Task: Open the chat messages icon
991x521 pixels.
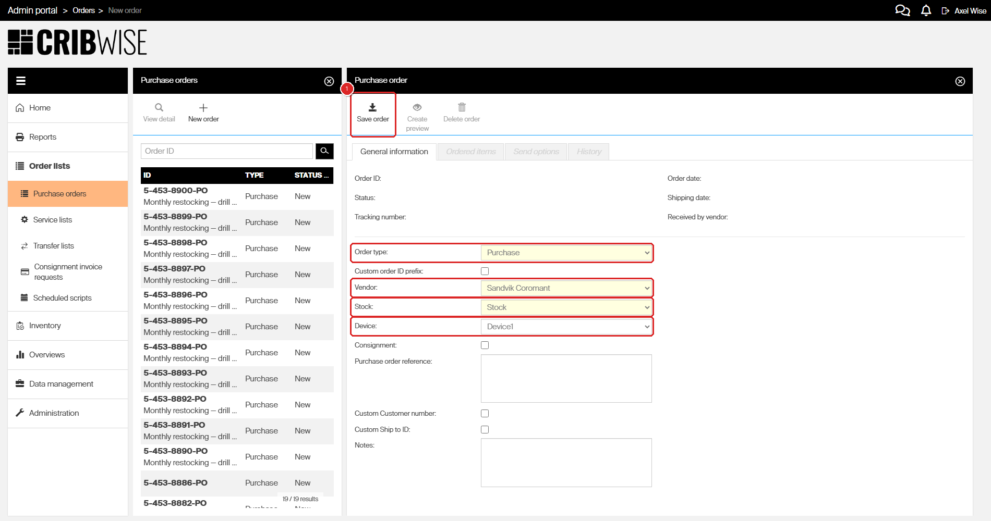Action: click(x=902, y=10)
